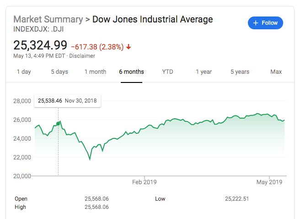Select the 6 months tab
301x219 pixels.
coord(131,71)
